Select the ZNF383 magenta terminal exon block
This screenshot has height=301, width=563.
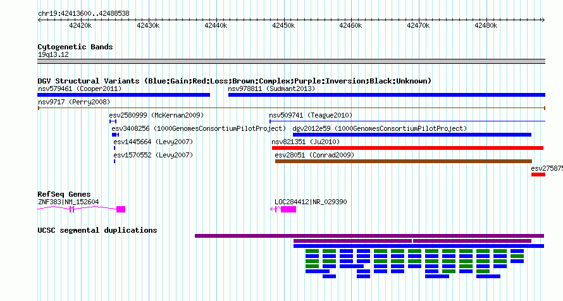(x=121, y=209)
